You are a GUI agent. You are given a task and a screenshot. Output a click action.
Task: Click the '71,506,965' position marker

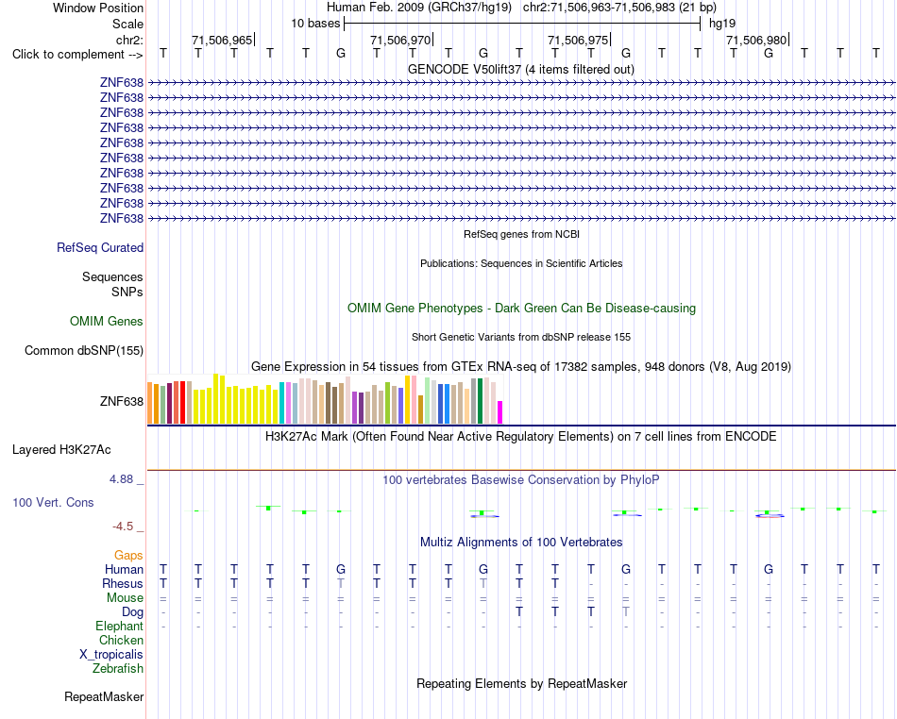[x=222, y=40]
